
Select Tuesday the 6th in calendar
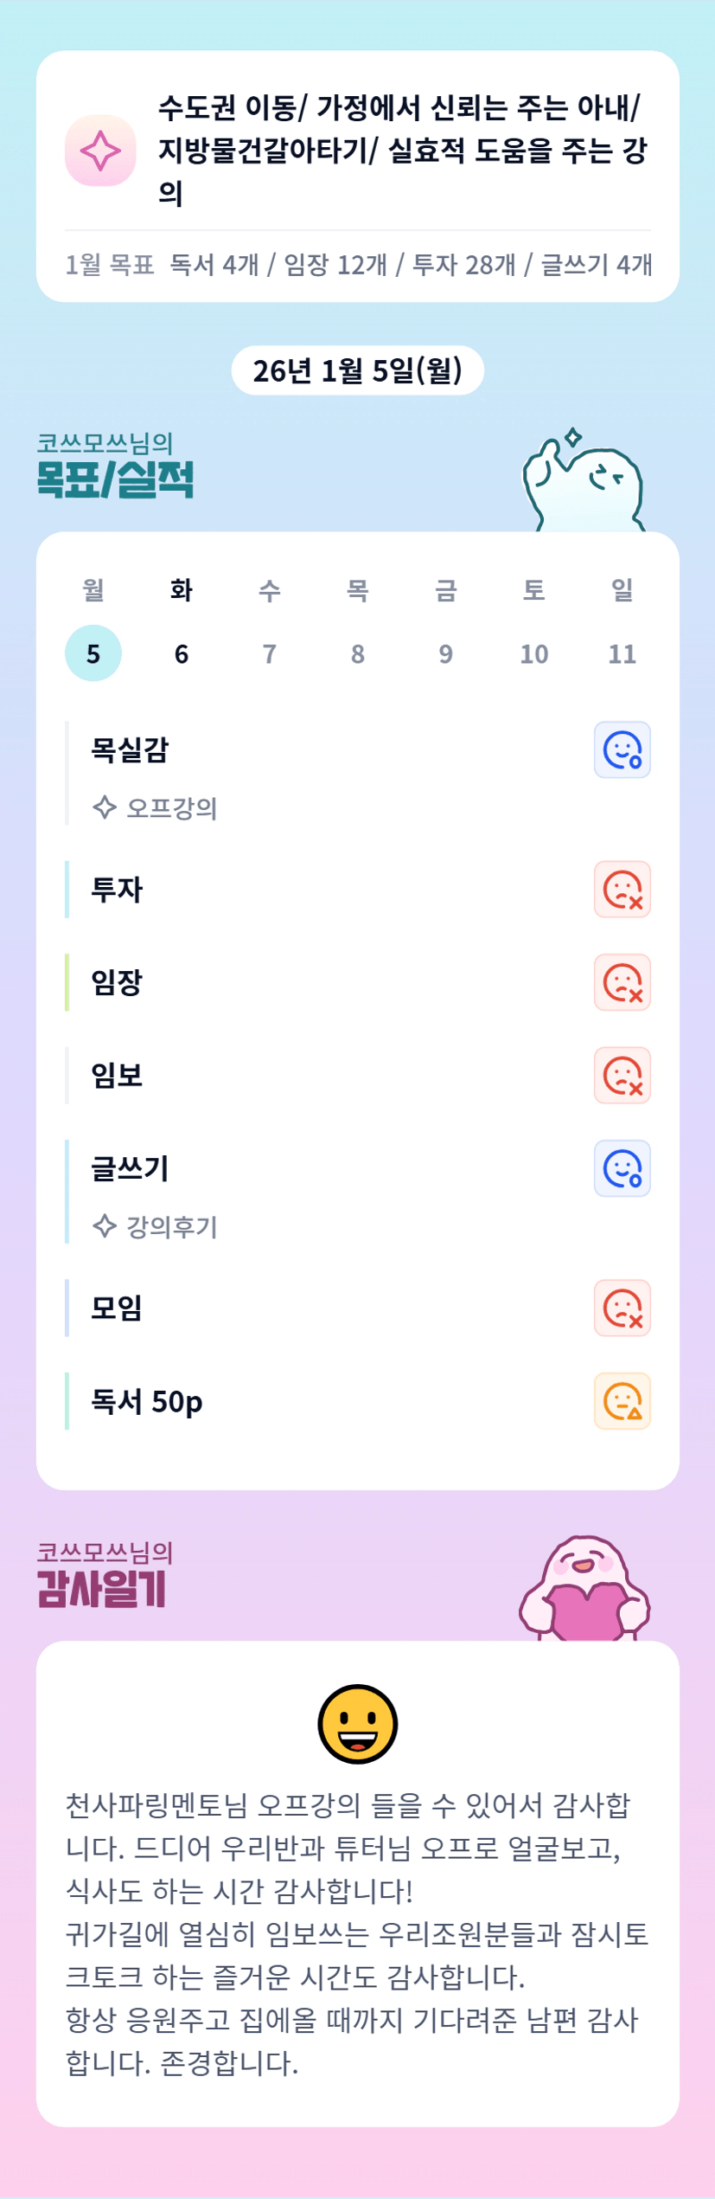coord(182,653)
